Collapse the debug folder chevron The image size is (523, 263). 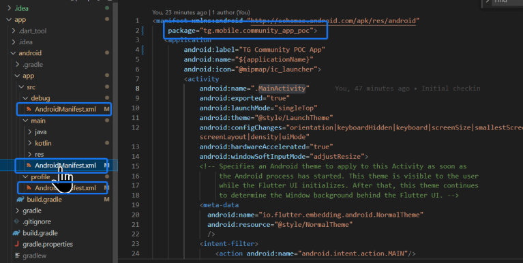pyautogui.click(x=26, y=98)
